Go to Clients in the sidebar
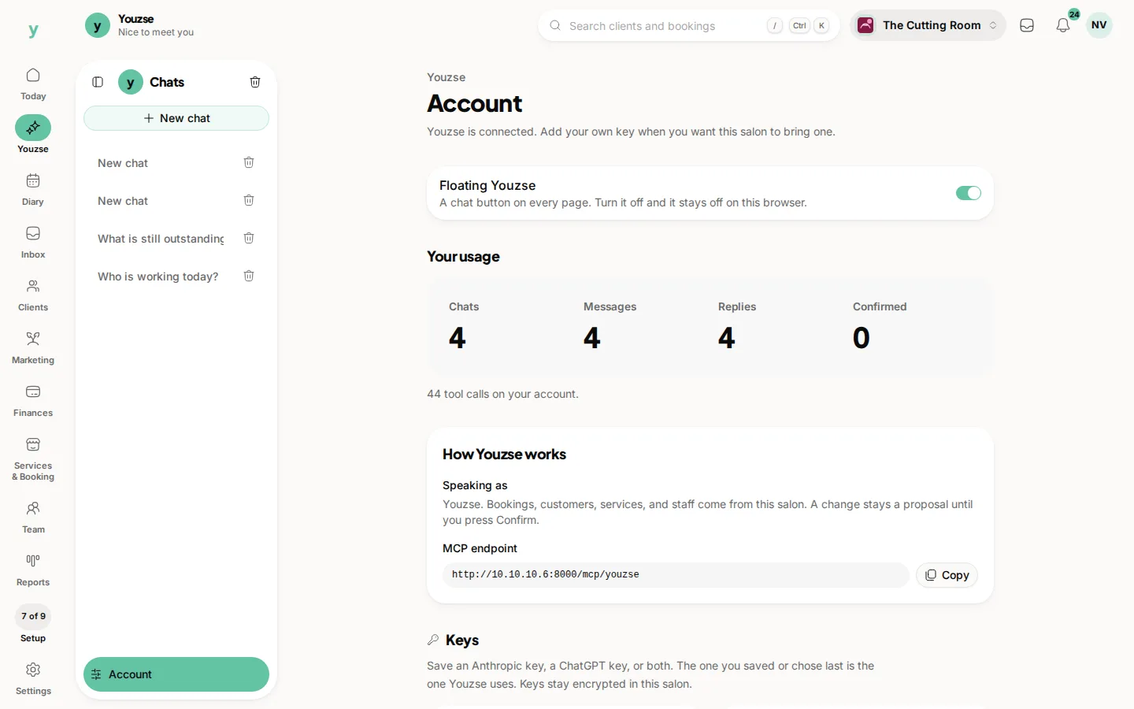The width and height of the screenshot is (1134, 709). click(x=33, y=295)
